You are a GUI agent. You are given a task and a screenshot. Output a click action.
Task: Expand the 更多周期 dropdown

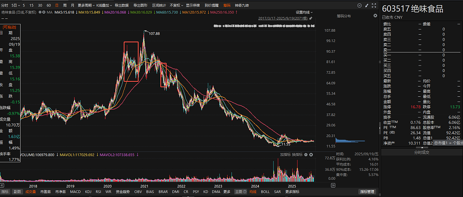coord(86,5)
